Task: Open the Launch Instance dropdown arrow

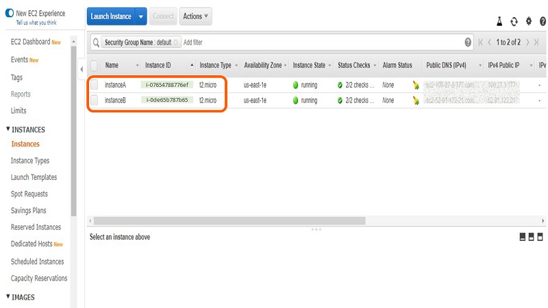Action: [x=141, y=16]
